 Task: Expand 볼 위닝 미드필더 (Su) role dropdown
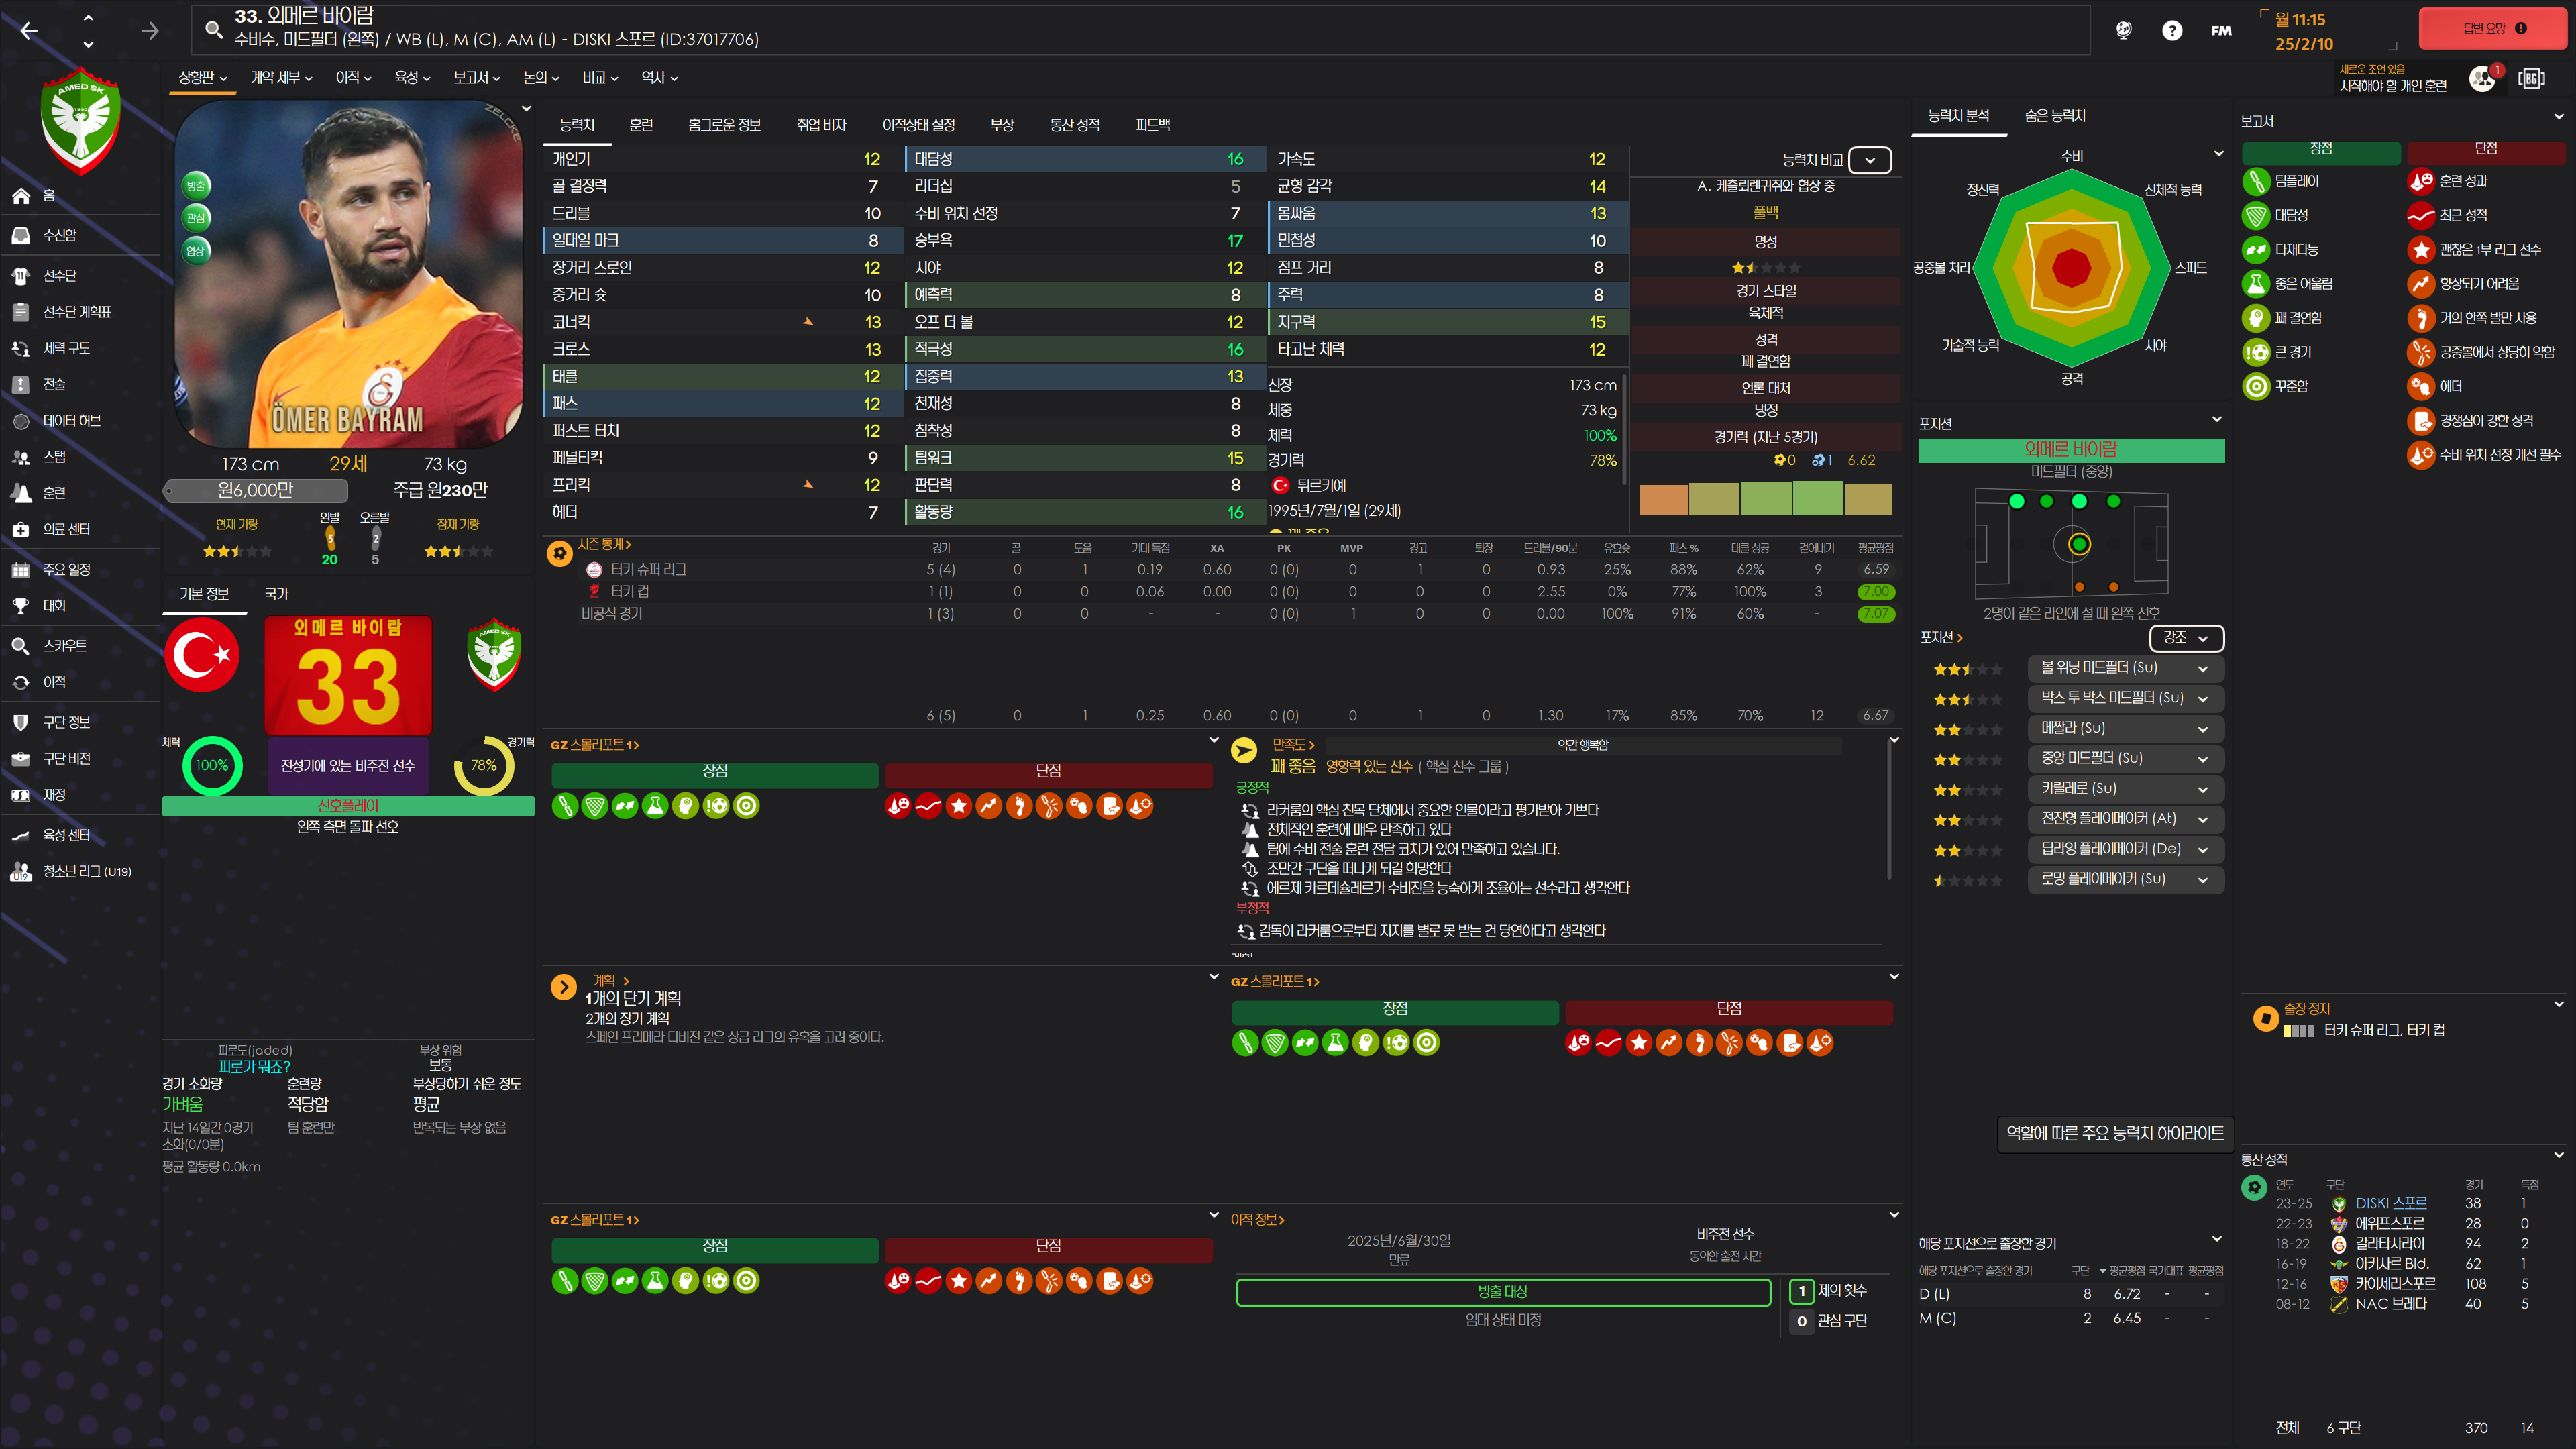[2202, 668]
